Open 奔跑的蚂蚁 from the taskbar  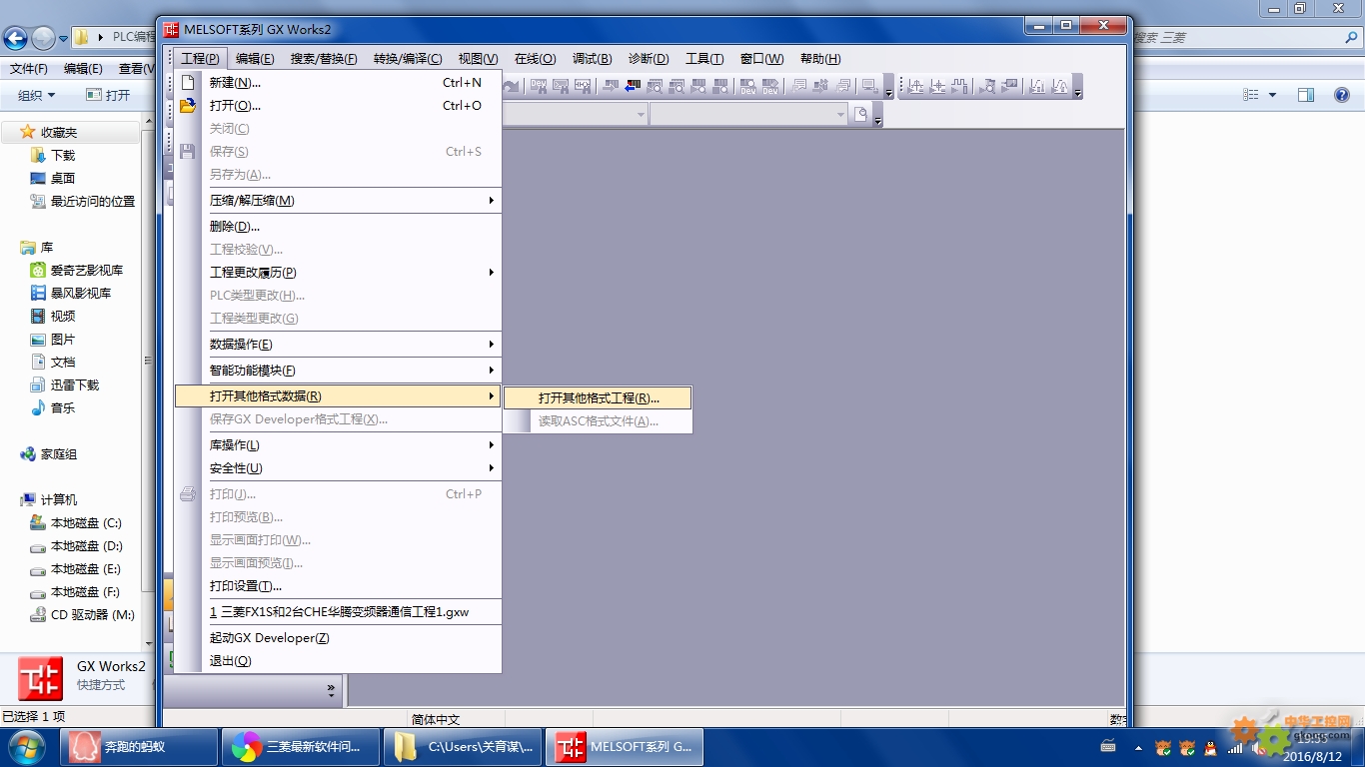[x=140, y=747]
